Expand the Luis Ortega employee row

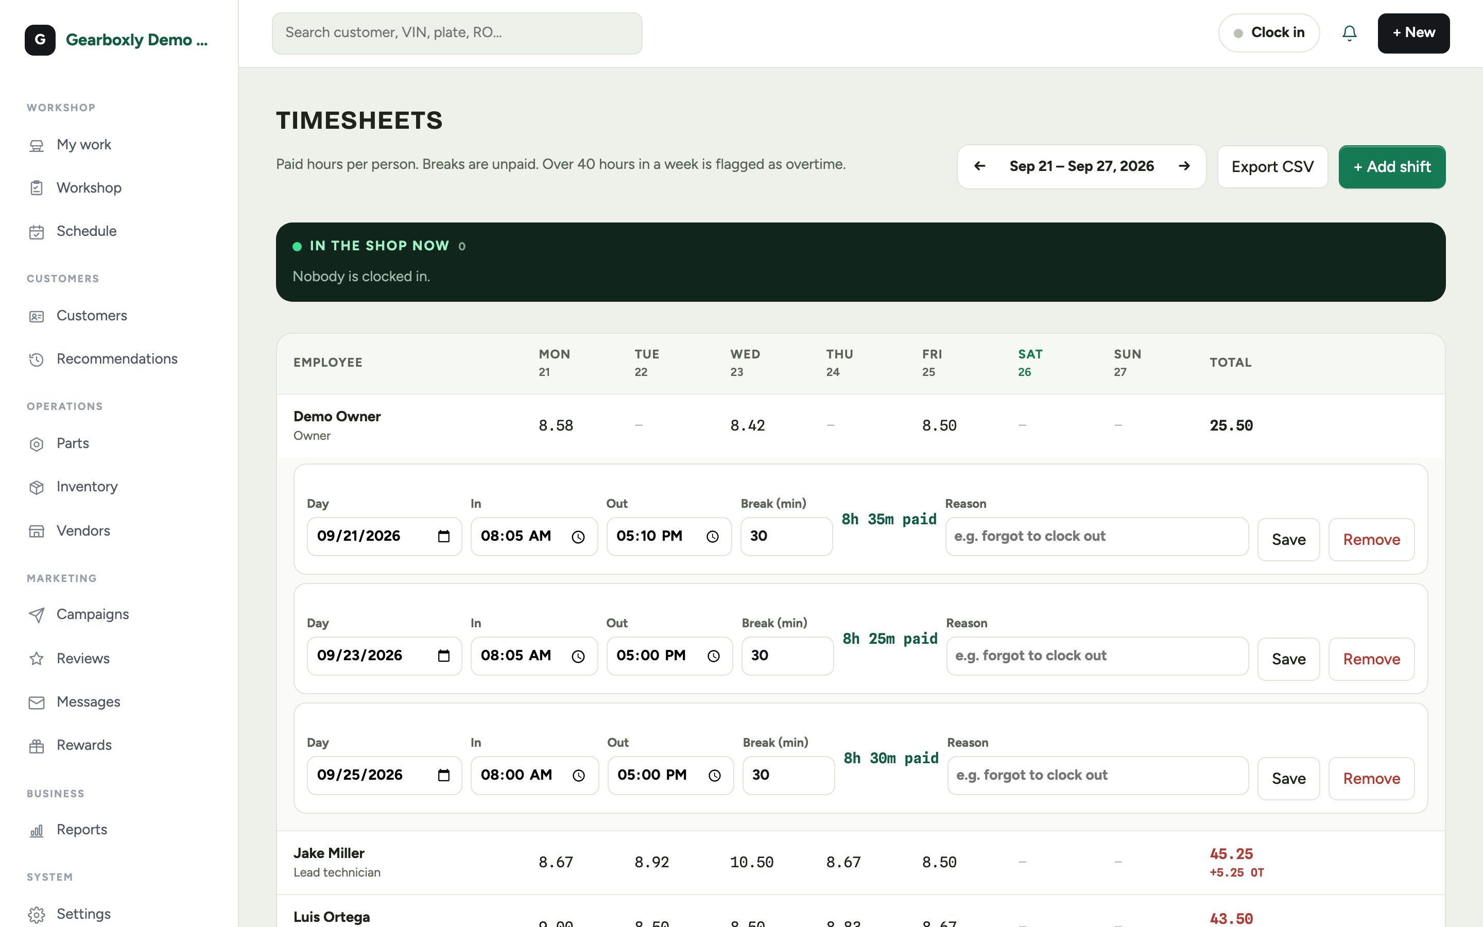click(x=860, y=911)
